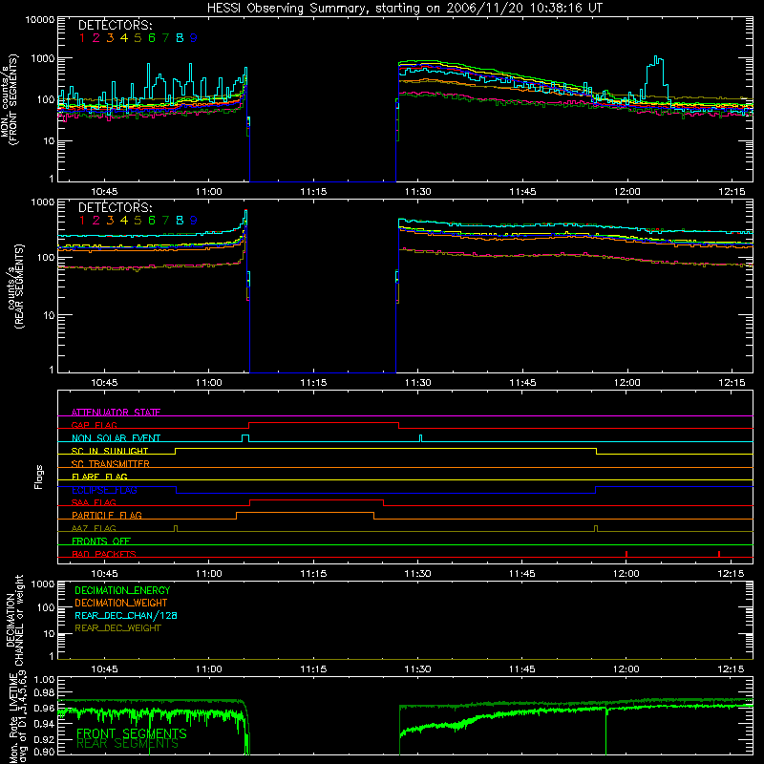Click BAD_PACKETS red tick mark near 12:00
Screen dimensions: 764x764
point(626,554)
